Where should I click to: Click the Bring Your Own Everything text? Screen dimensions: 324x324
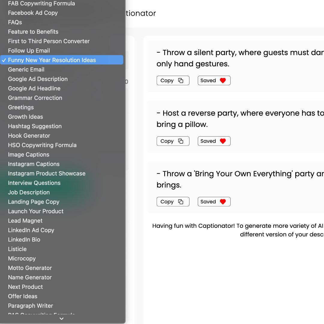pyautogui.click(x=240, y=179)
